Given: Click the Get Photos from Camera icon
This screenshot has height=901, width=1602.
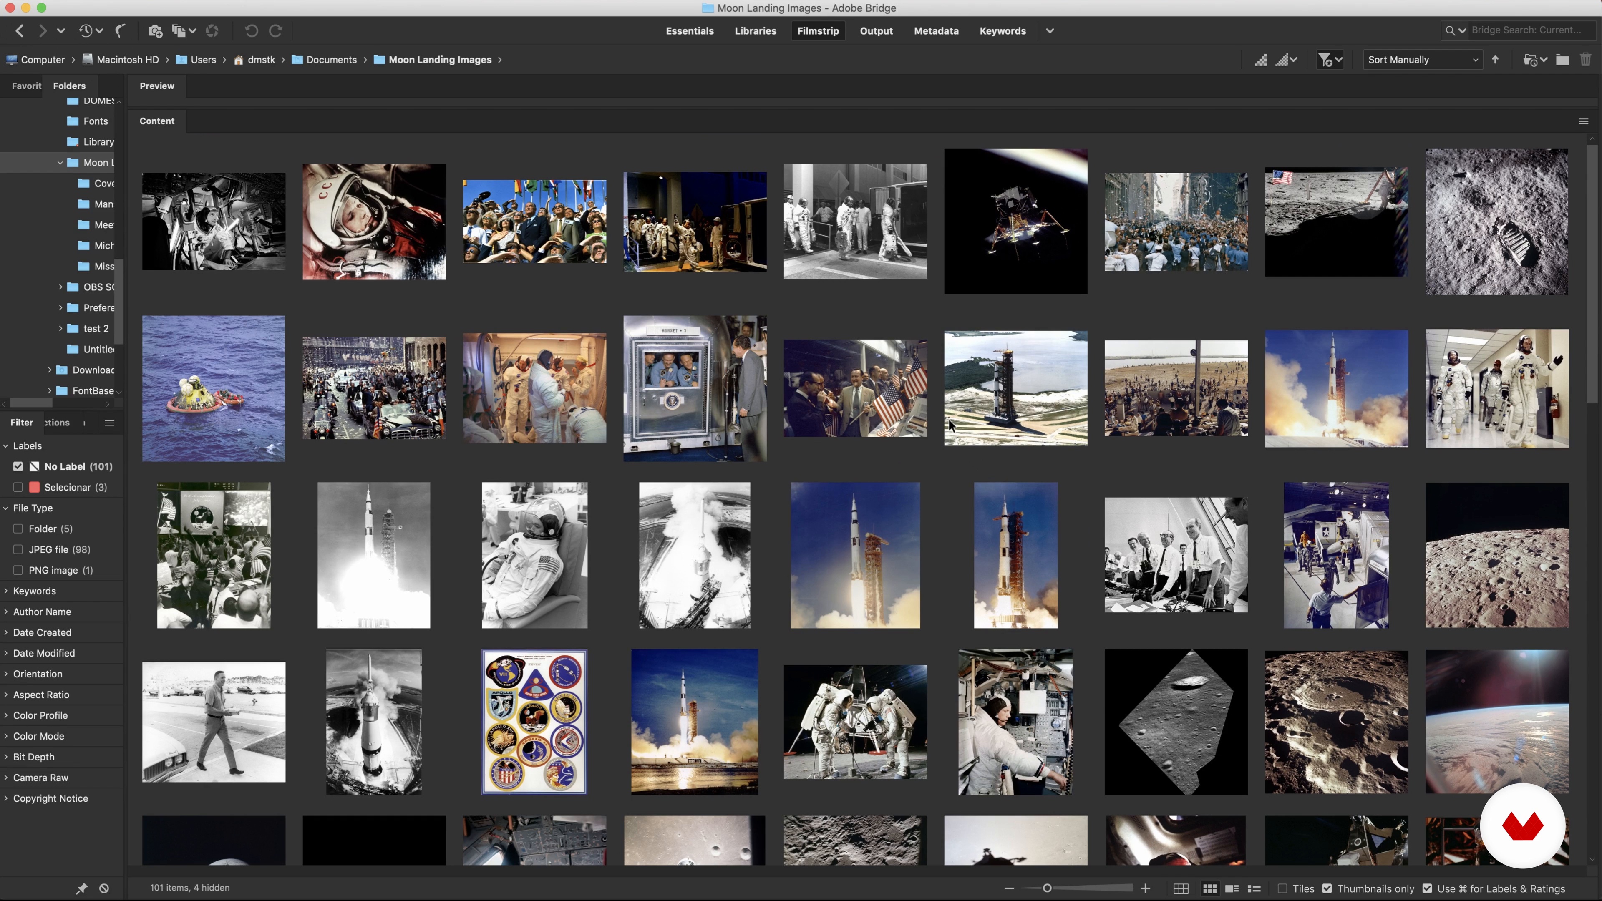Looking at the screenshot, I should point(155,30).
